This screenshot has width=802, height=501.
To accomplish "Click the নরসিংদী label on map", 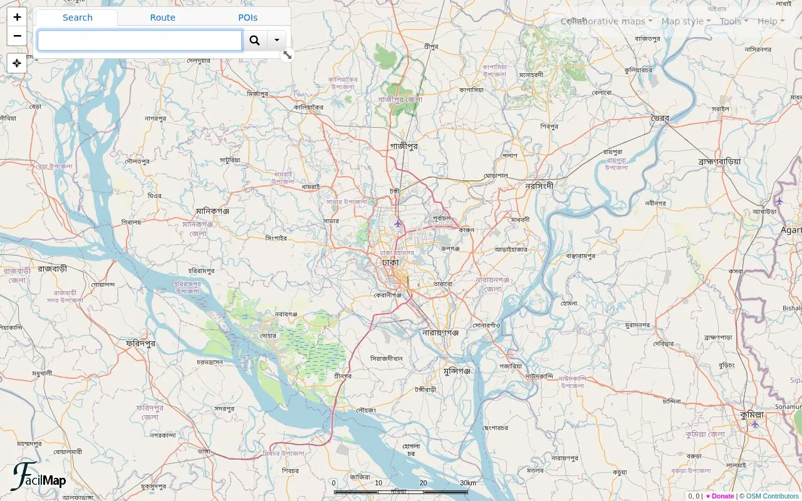I will (539, 186).
